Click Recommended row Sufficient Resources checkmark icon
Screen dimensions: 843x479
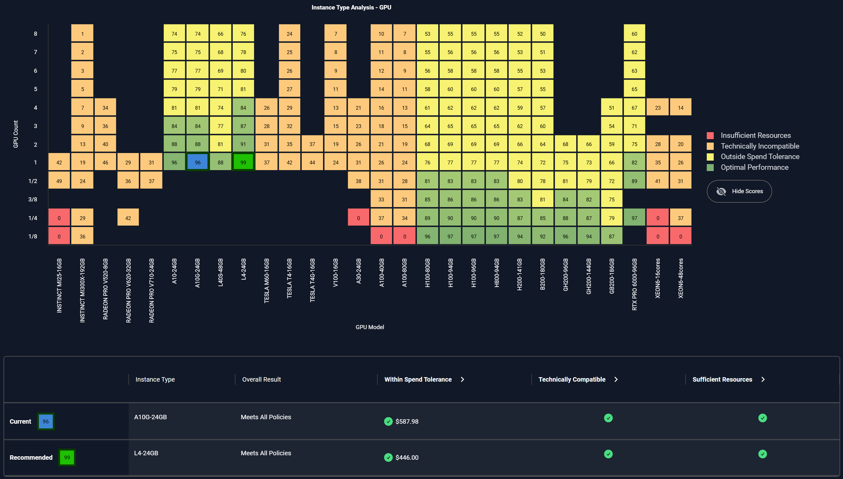[x=762, y=454]
